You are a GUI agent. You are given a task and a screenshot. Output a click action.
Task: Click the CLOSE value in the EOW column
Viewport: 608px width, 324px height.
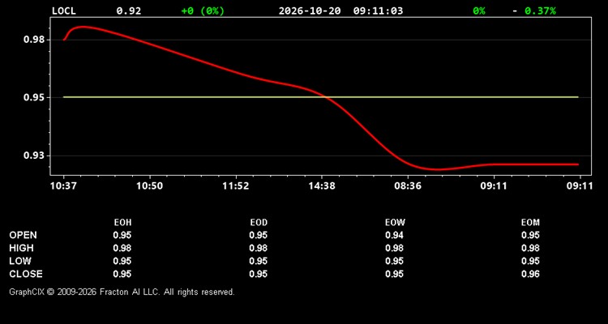pos(394,274)
